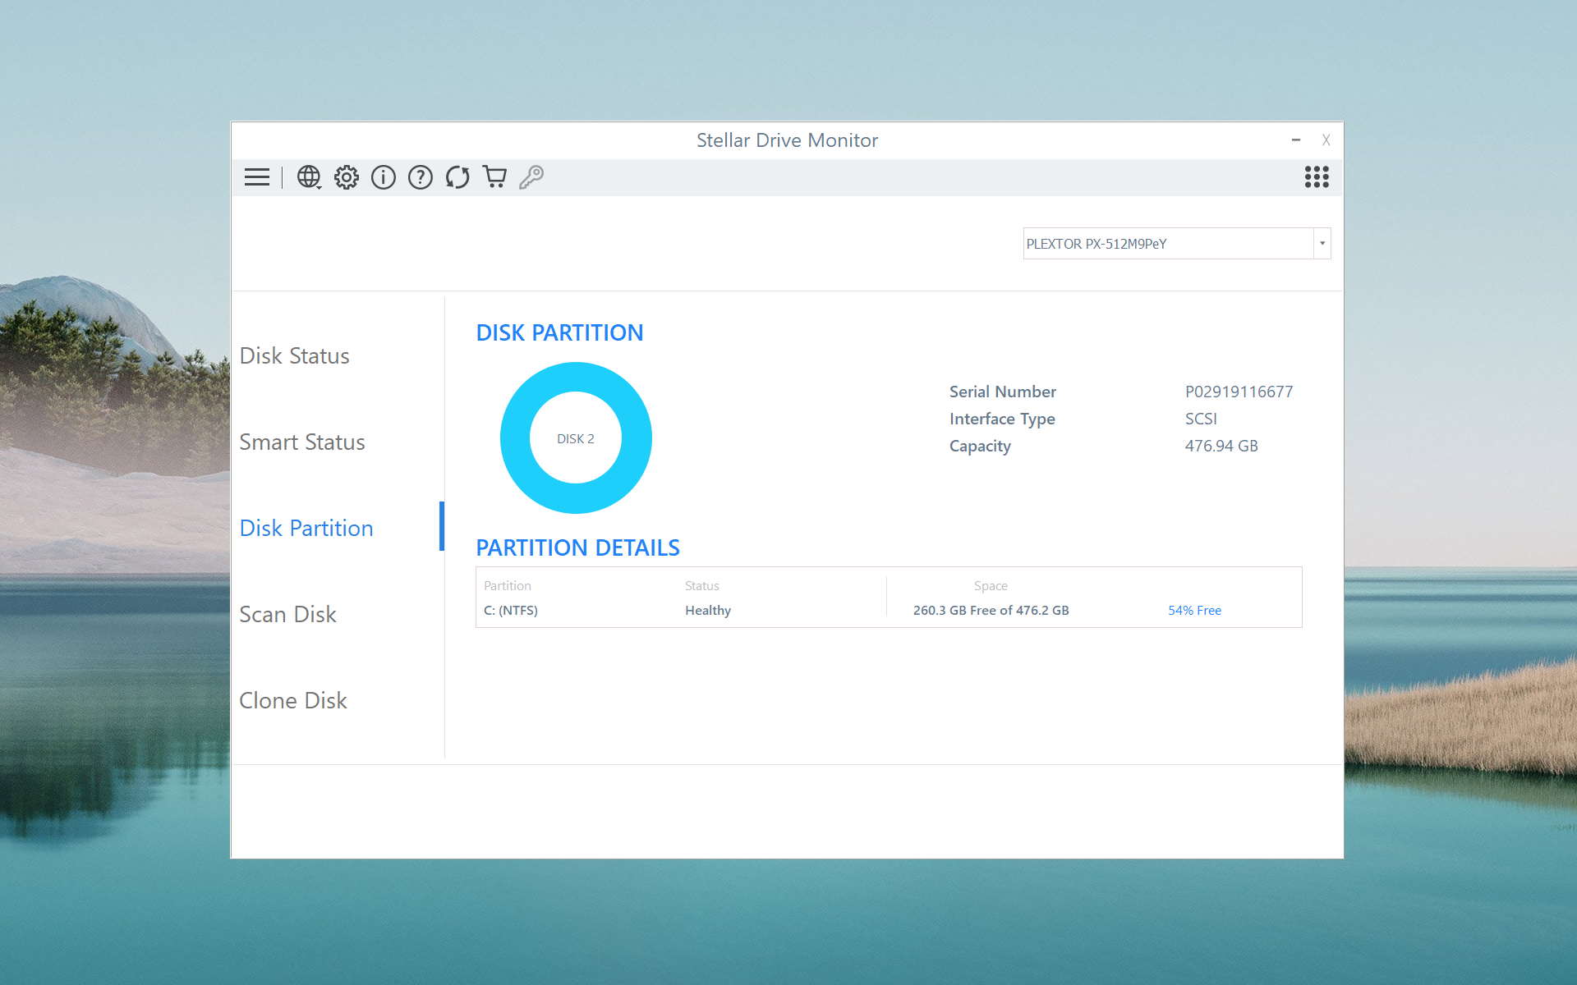The width and height of the screenshot is (1577, 985).
Task: Open the Scan Disk tab
Action: pos(287,615)
